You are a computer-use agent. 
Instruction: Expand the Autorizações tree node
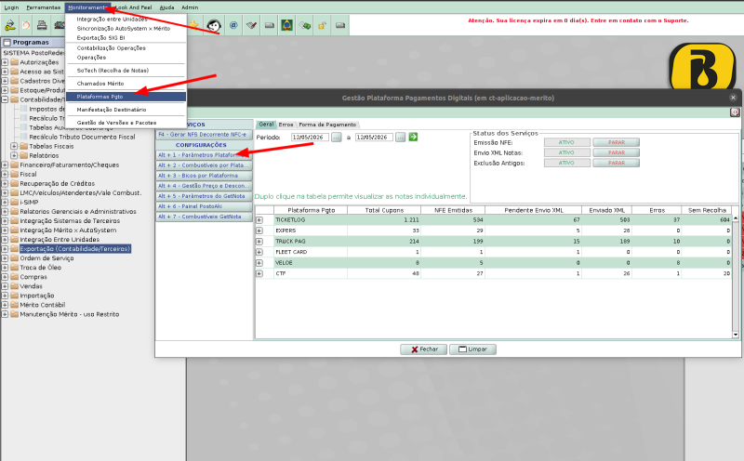pos(5,62)
